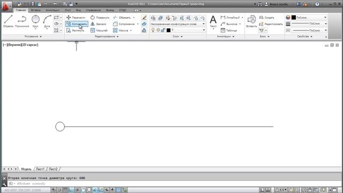Click the Растянуть stretch tool
The width and height of the screenshot is (343, 193).
(x=75, y=31)
